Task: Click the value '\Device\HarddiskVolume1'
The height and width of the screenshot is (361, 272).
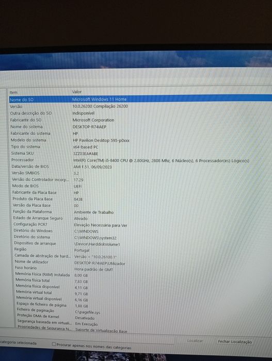Action: [97, 244]
